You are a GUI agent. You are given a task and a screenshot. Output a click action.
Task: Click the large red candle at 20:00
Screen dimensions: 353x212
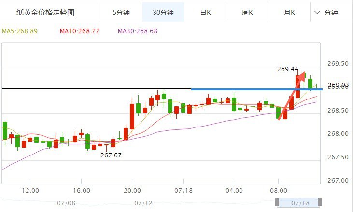(132, 116)
